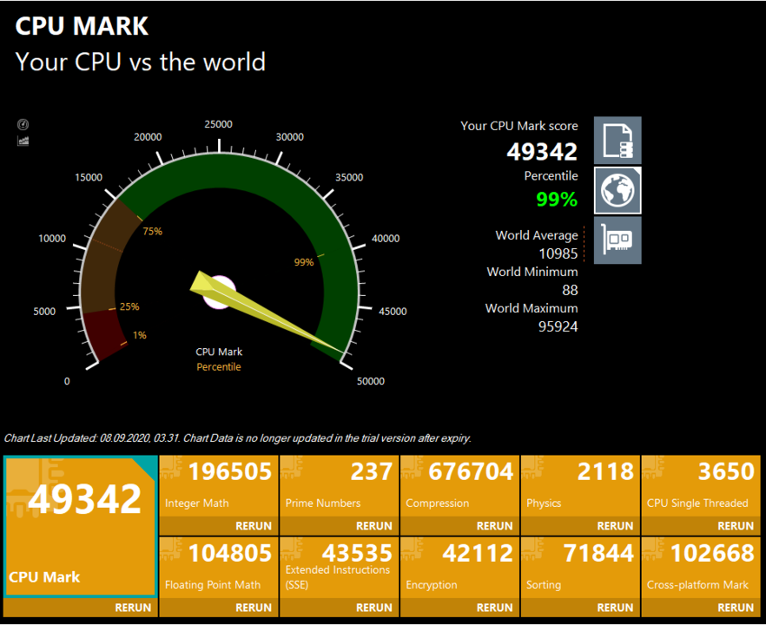Open the Prime Numbers 237 tile
Image resolution: width=766 pixels, height=625 pixels.
tap(339, 486)
